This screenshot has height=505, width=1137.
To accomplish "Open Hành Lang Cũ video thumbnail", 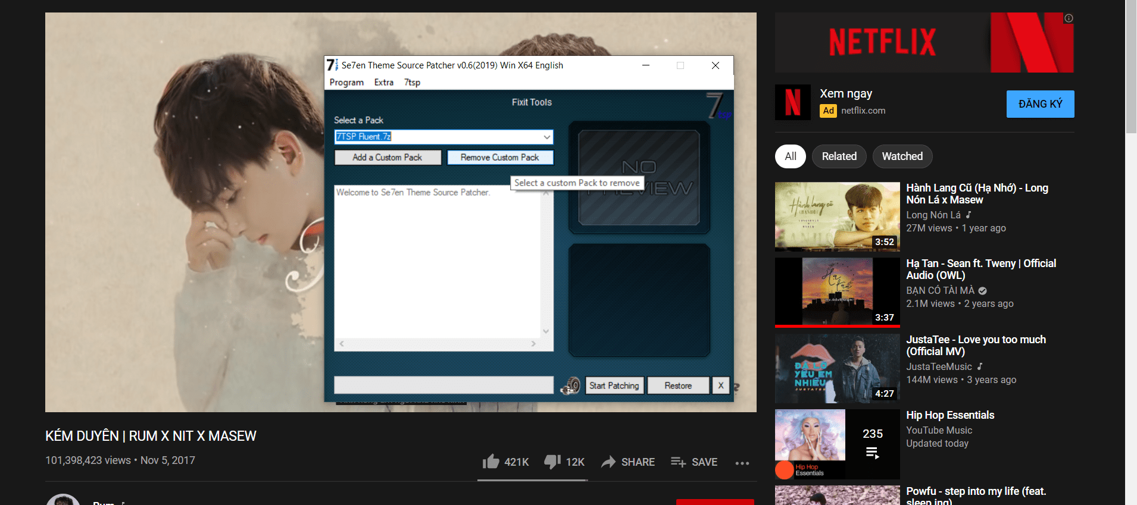I will (838, 217).
